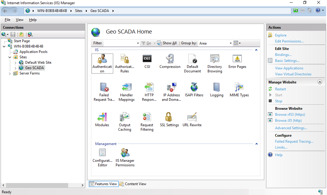Viewport: 327px width, 195px height.
Task: Open the Directory Browsing feature
Action: pyautogui.click(x=215, y=59)
